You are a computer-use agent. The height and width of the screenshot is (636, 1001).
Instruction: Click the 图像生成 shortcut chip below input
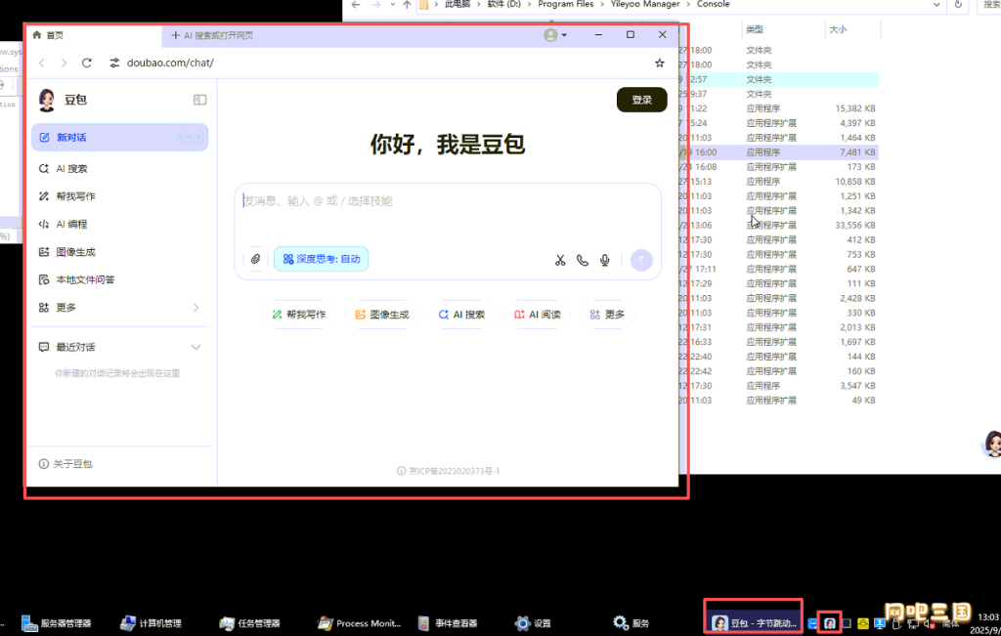pyautogui.click(x=382, y=315)
